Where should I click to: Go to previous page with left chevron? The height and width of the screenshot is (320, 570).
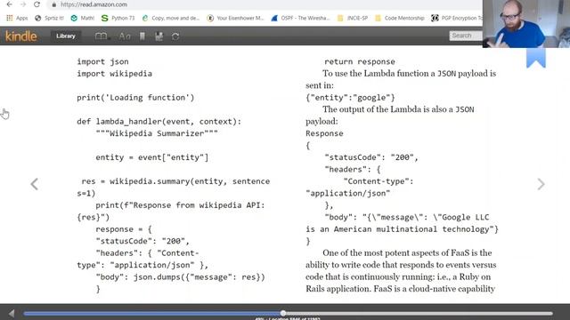pyautogui.click(x=35, y=184)
